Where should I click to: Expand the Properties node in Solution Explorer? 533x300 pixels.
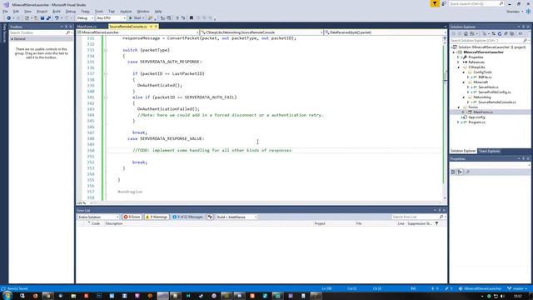[459, 57]
